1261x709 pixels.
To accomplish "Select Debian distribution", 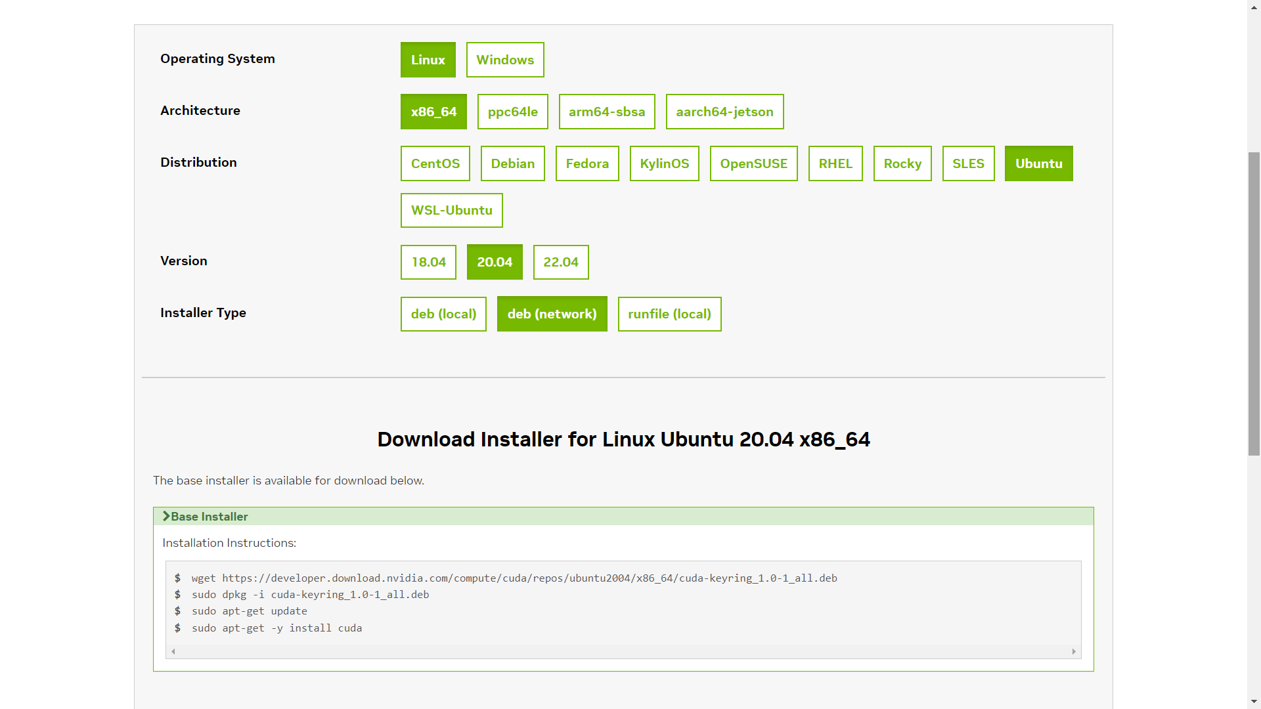I will click(x=513, y=163).
